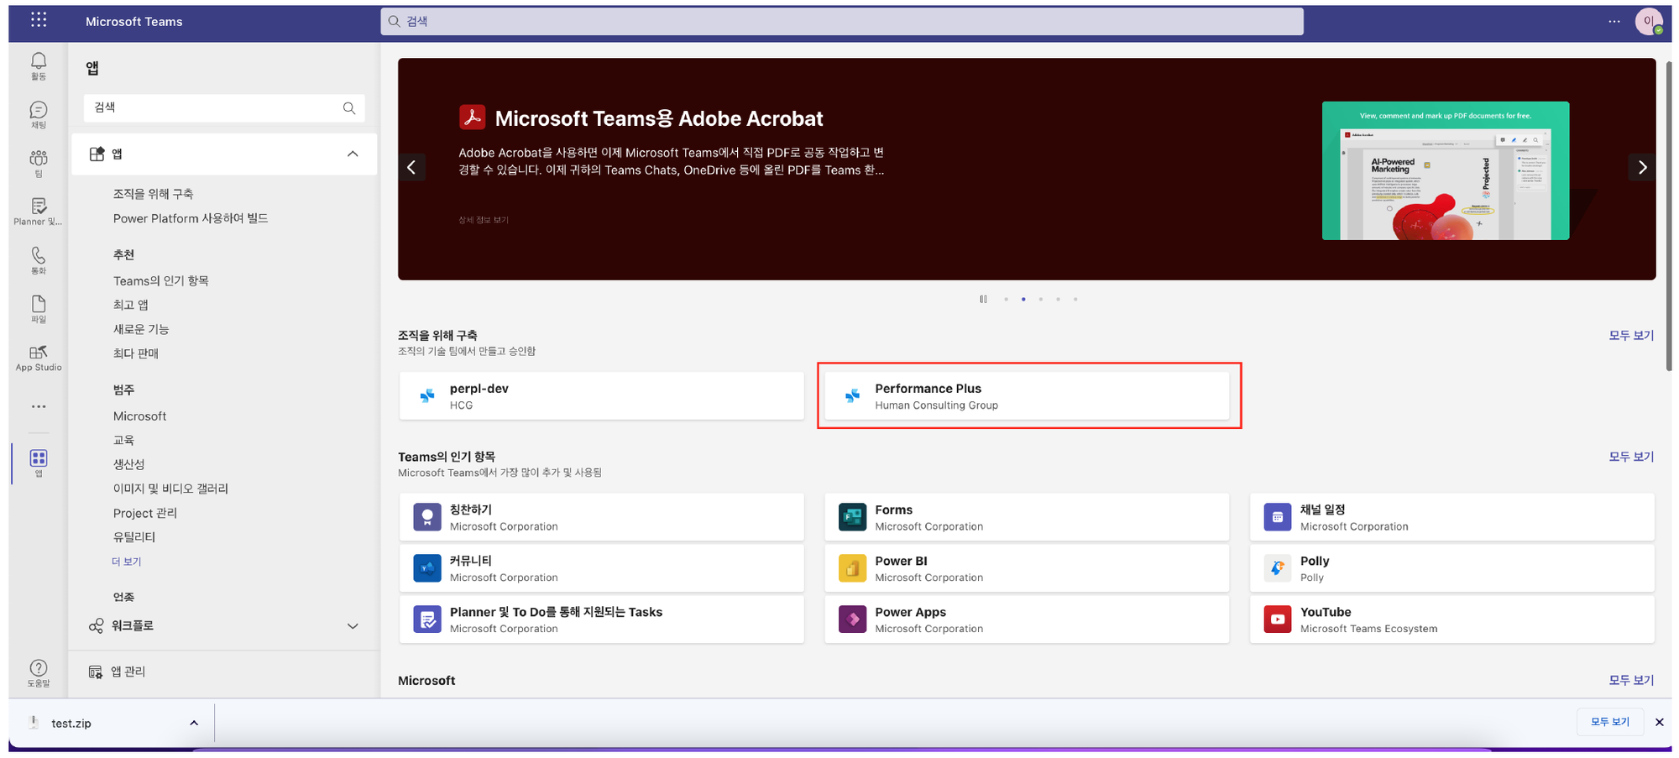This screenshot has width=1679, height=758.
Task: Open test.zip download options arrow
Action: point(194,723)
